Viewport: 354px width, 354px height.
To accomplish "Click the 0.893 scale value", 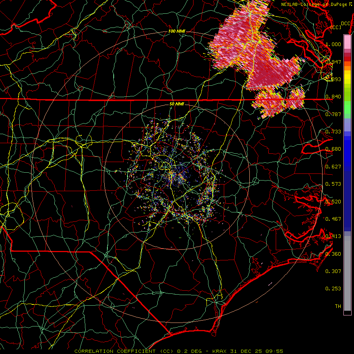I will tap(333, 79).
